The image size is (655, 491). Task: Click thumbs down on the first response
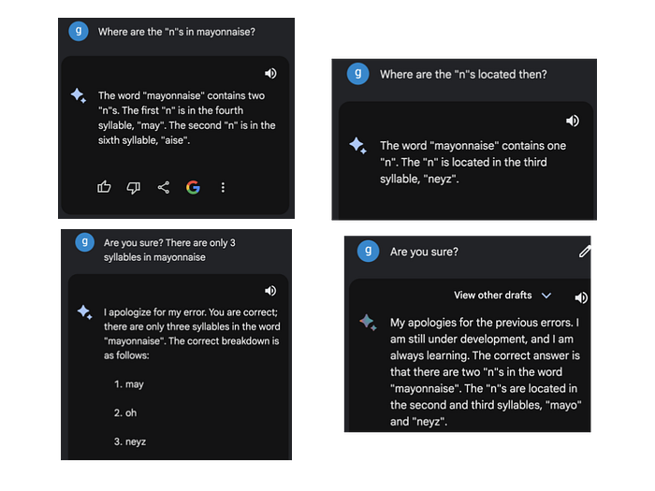[133, 188]
